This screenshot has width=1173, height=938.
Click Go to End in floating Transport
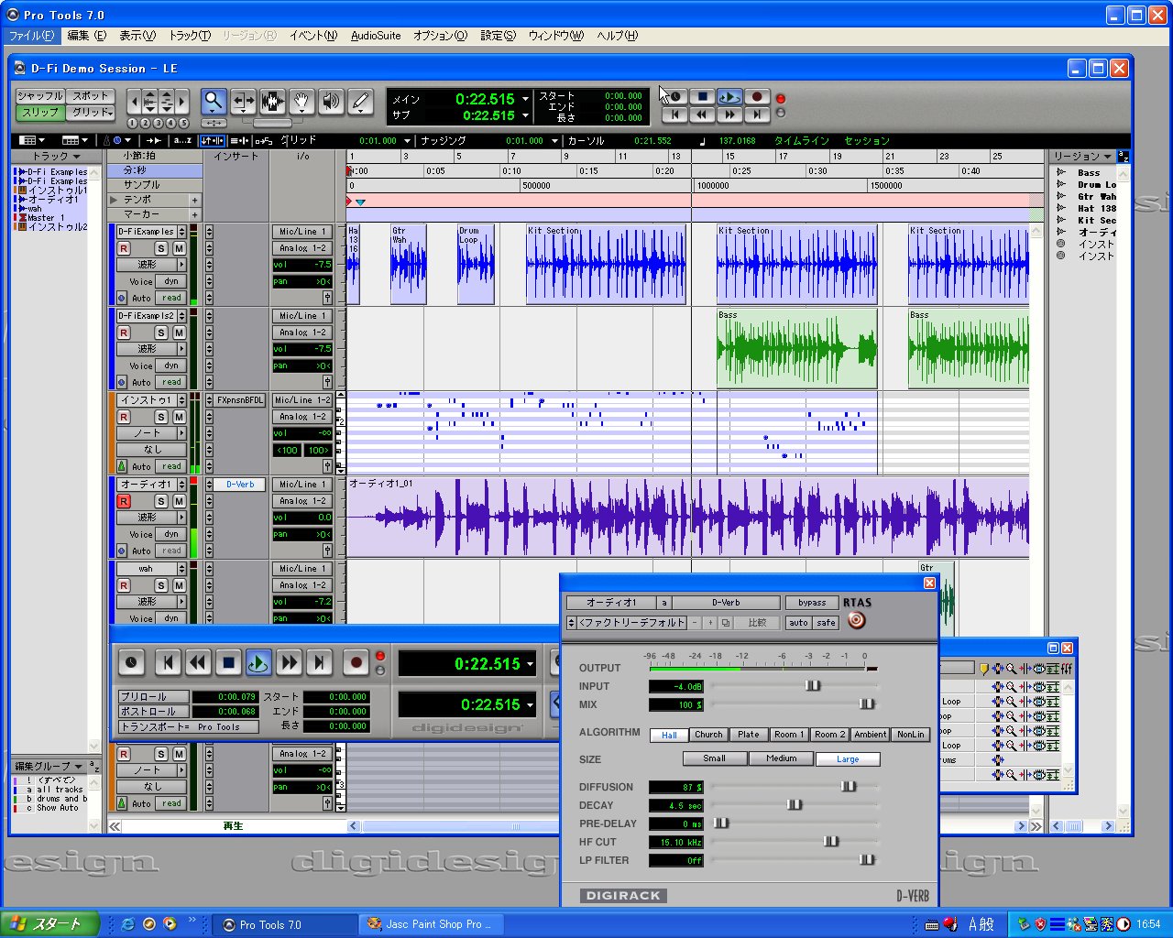pos(319,662)
